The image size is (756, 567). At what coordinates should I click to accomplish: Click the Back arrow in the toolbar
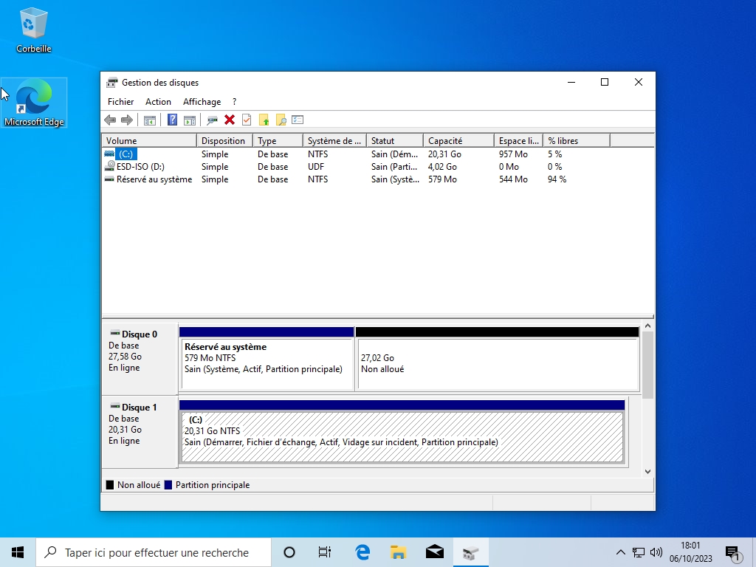tap(110, 120)
